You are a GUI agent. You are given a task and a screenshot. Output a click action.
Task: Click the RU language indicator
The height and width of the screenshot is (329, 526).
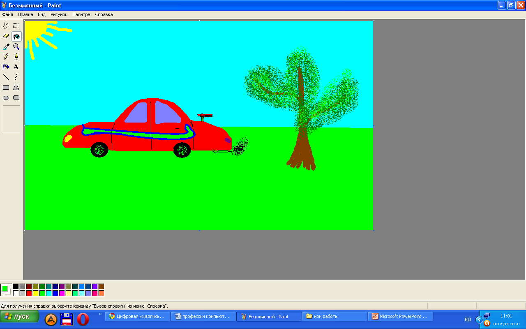(x=468, y=320)
